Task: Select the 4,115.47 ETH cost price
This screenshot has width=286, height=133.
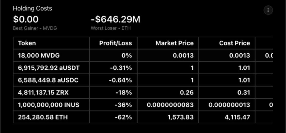Action: click(x=237, y=117)
